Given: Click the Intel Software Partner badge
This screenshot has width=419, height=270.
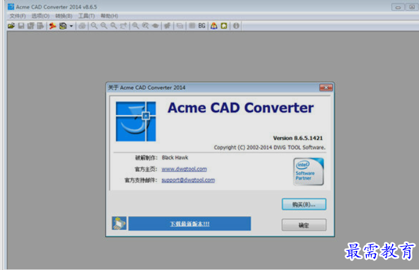Looking at the screenshot, I should (309, 172).
